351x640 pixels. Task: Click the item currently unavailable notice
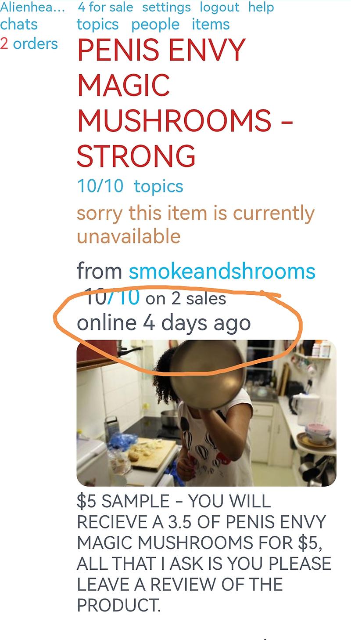coord(196,224)
